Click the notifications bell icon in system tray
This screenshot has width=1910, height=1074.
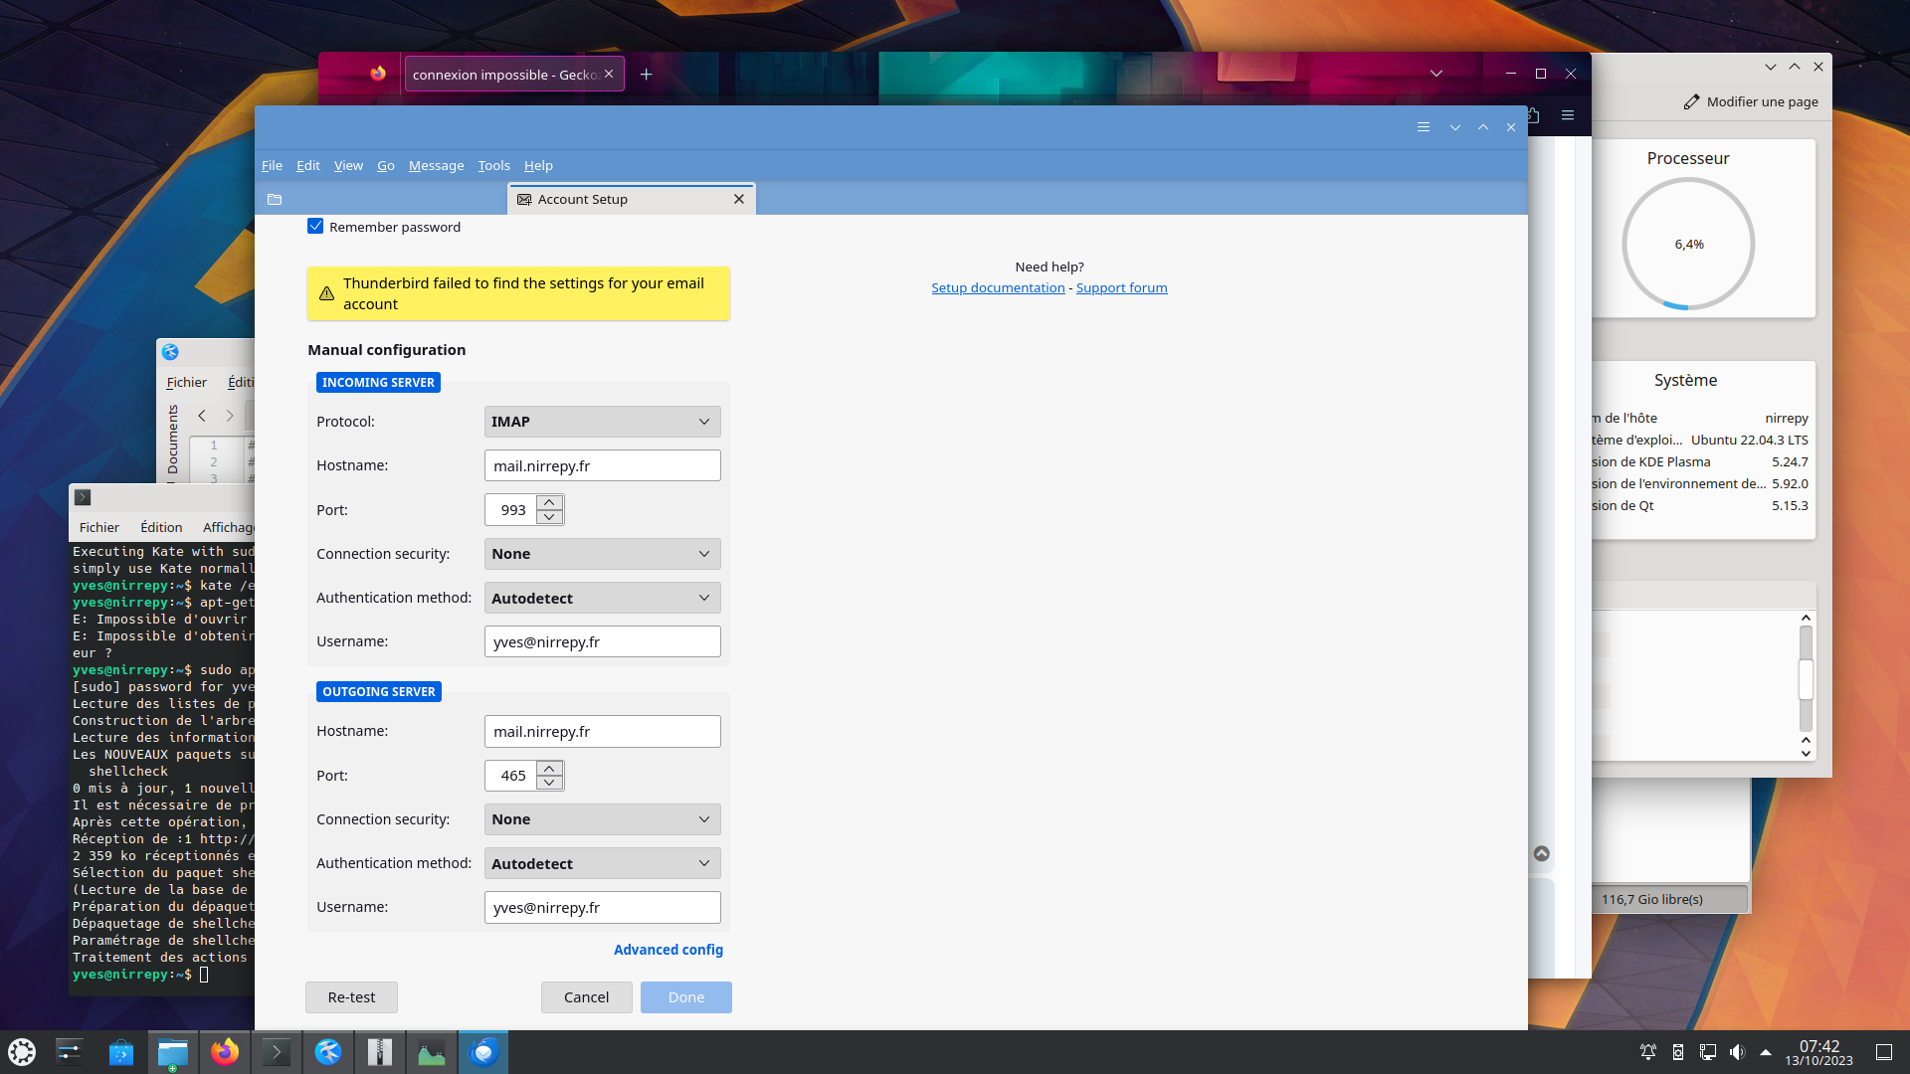tap(1647, 1052)
